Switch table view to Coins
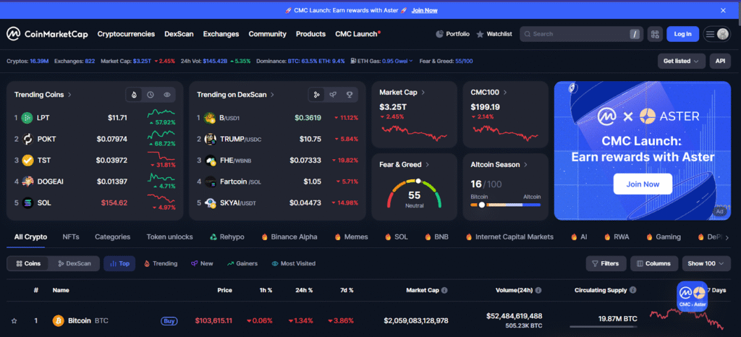The height and width of the screenshot is (337, 741). coord(28,263)
